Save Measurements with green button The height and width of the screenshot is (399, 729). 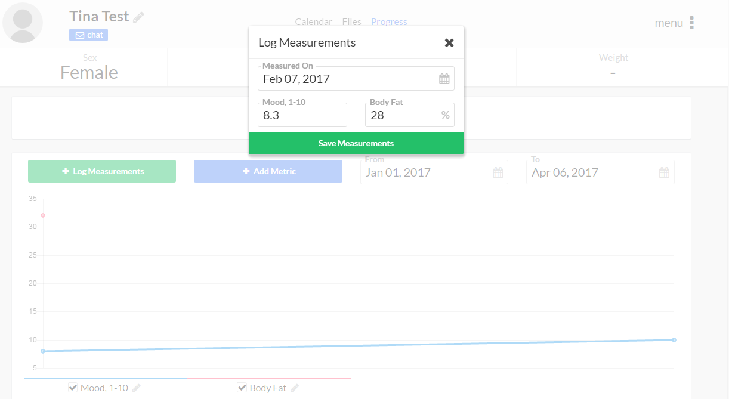click(356, 143)
